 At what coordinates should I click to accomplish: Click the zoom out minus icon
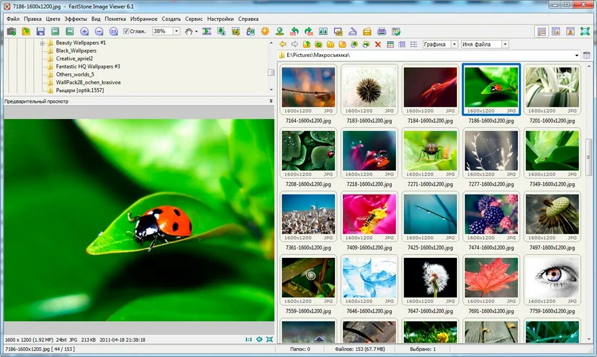point(99,31)
